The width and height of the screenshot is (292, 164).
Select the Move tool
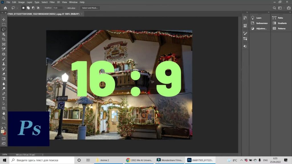click(x=4, y=20)
